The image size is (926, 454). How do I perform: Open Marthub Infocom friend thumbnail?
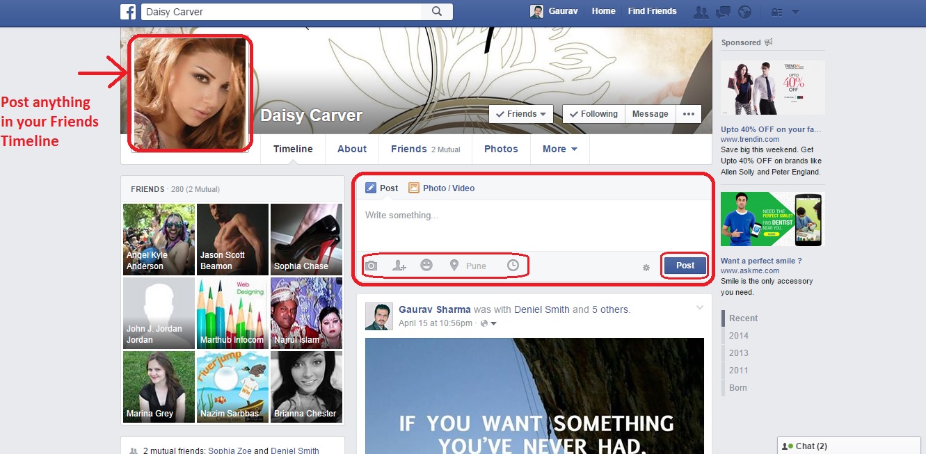point(232,313)
